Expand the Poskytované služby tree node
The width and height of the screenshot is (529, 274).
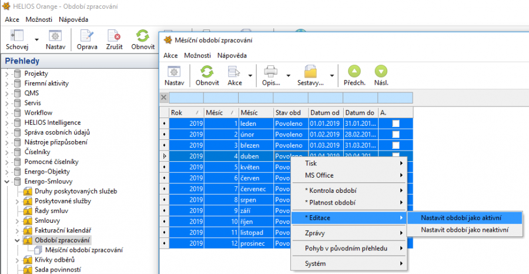tap(17, 201)
